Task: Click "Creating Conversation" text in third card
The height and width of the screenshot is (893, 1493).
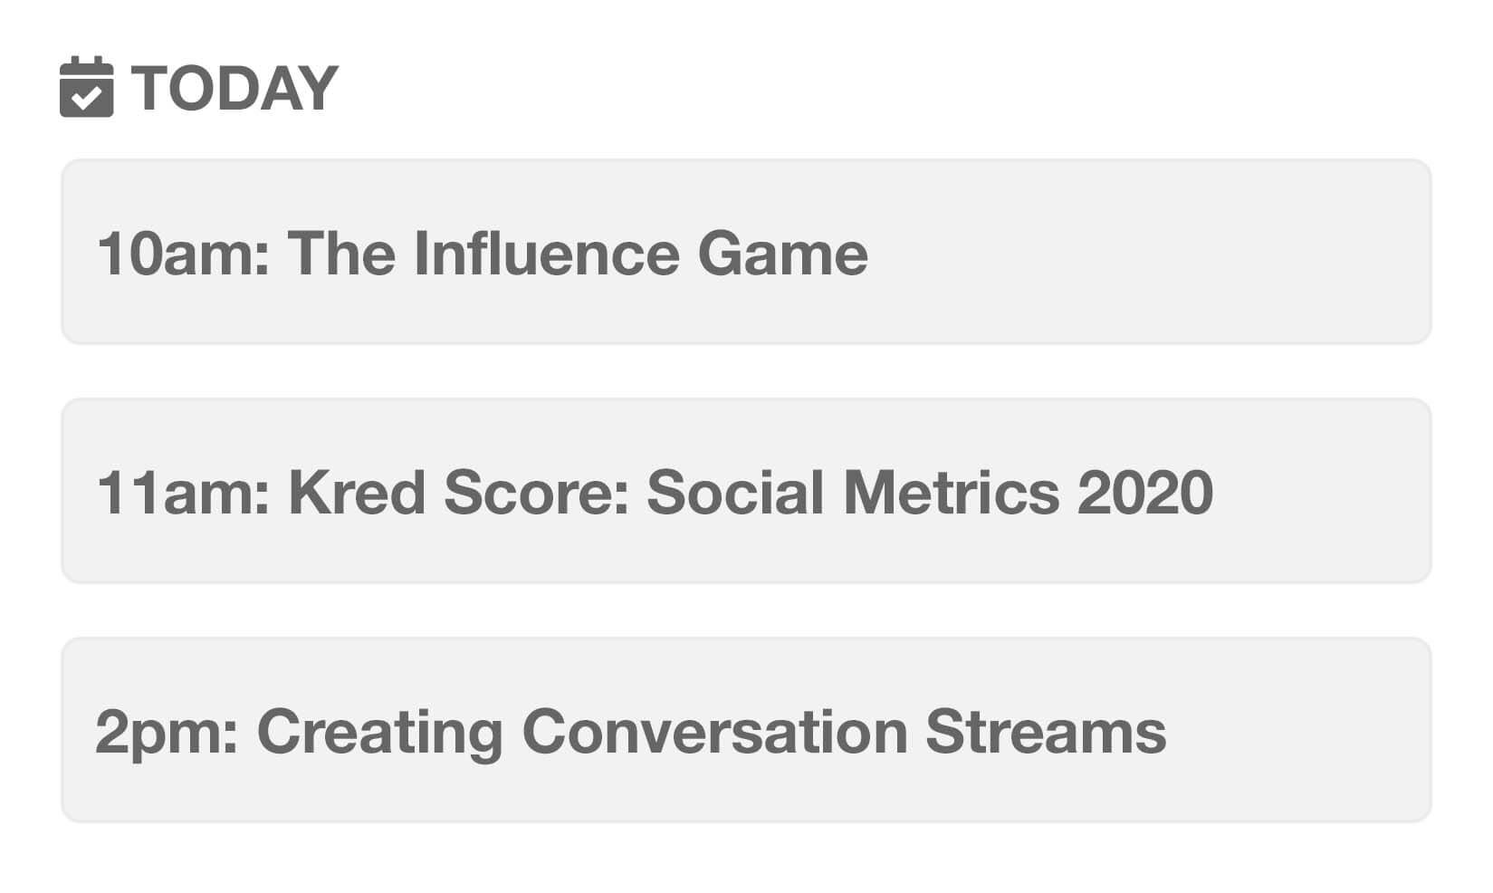Action: (583, 732)
